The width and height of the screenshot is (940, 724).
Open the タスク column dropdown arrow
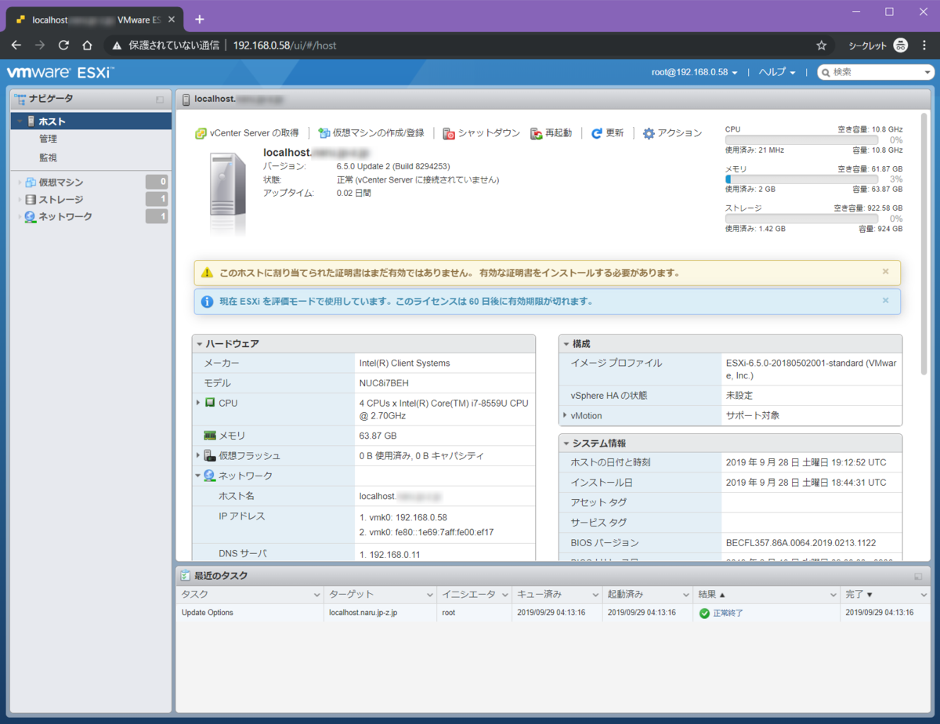click(x=316, y=595)
